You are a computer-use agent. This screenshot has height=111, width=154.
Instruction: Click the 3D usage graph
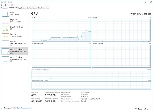(x=61, y=30)
